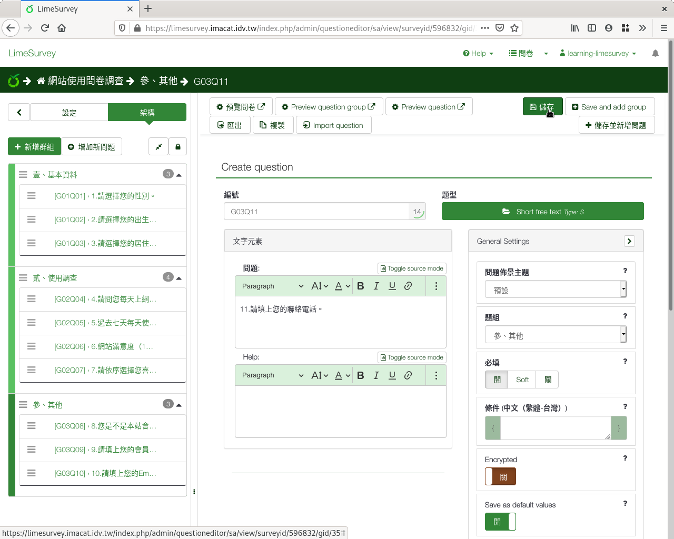Toggle italic in the Help editor

click(376, 375)
